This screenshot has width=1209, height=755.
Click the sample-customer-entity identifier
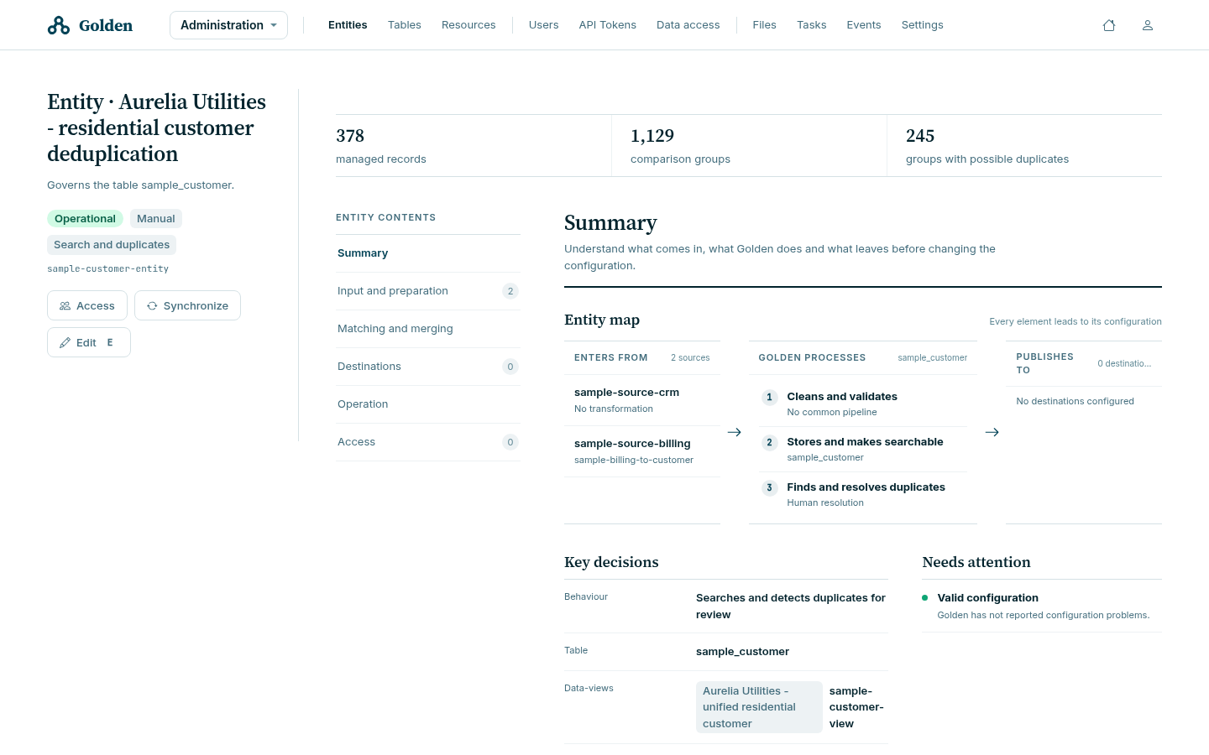(x=107, y=269)
